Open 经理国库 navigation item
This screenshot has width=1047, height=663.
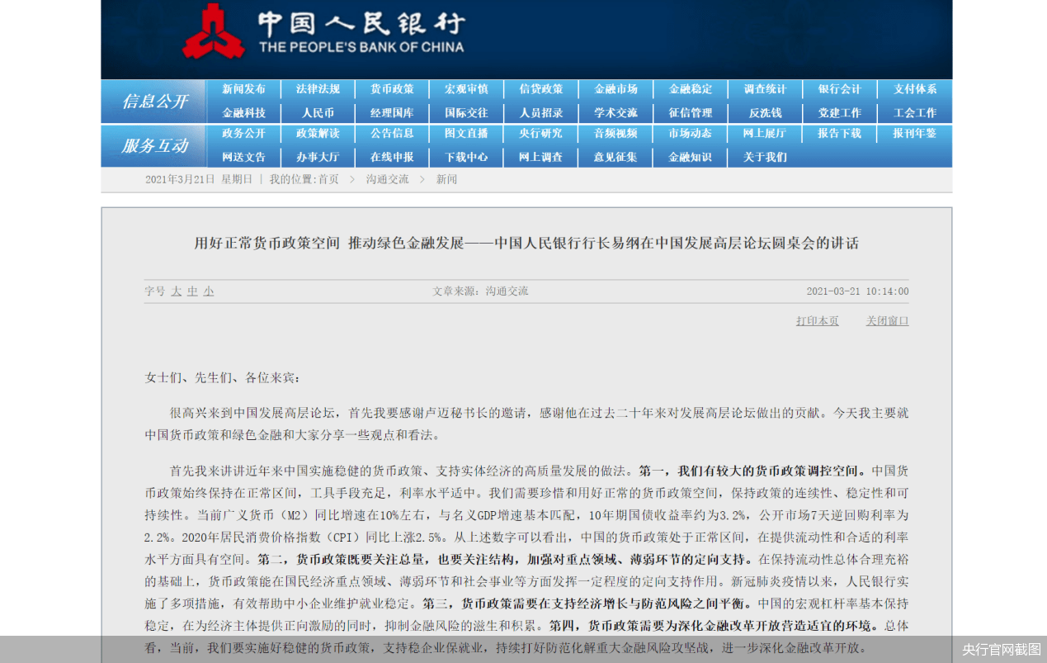pyautogui.click(x=392, y=113)
